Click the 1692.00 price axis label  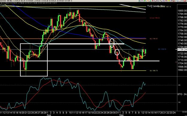coord(182,70)
